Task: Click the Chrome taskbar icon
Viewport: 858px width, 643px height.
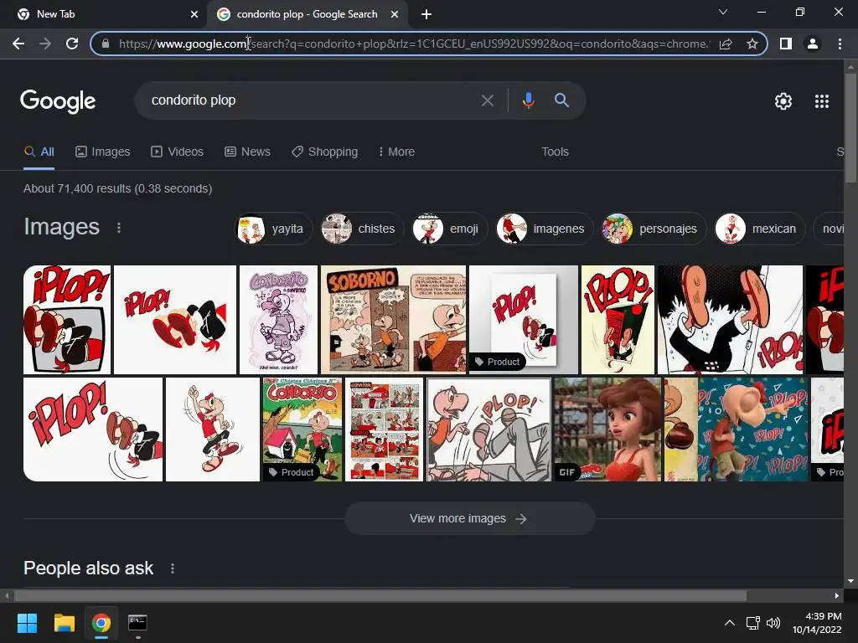Action: pyautogui.click(x=101, y=623)
